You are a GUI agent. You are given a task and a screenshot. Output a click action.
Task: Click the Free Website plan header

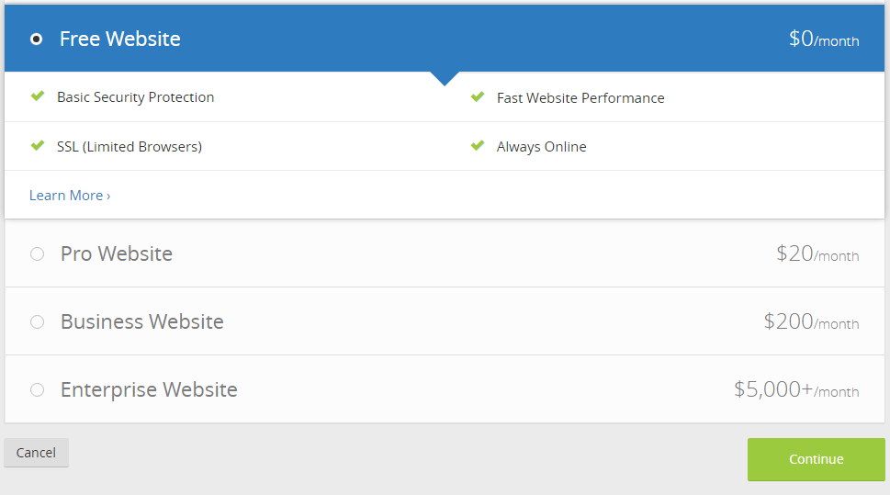coord(445,39)
